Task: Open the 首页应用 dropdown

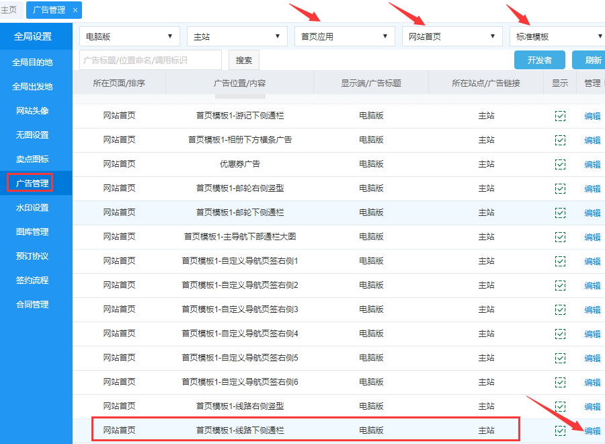Action: pos(344,36)
